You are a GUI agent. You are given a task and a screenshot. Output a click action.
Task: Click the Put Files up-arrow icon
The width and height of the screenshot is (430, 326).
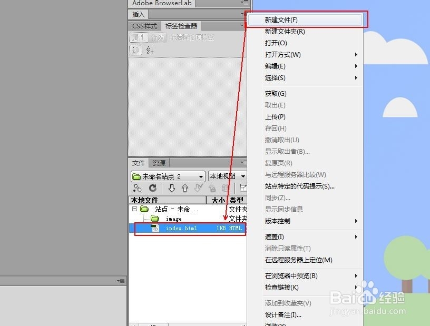point(184,188)
